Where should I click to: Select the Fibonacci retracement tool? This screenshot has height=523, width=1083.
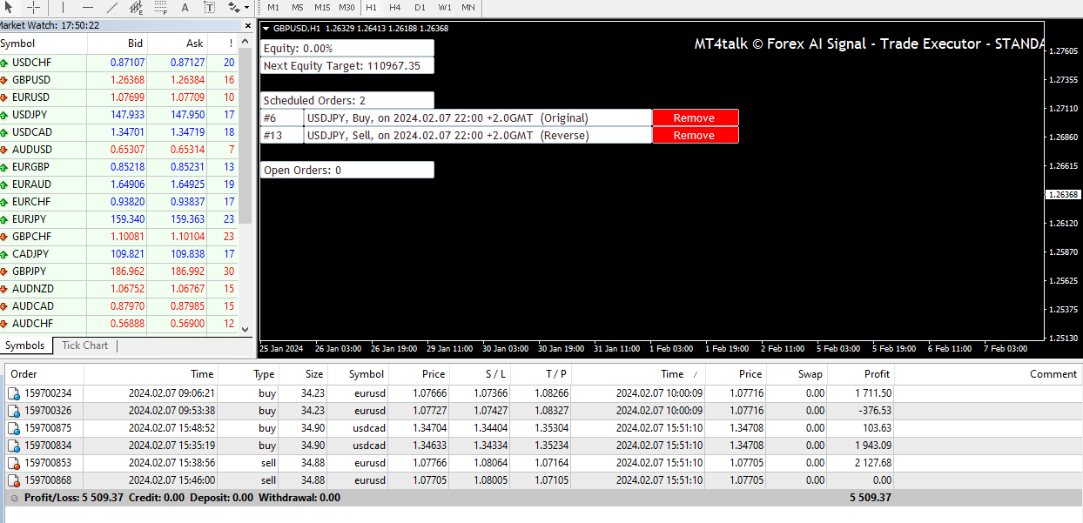(161, 7)
